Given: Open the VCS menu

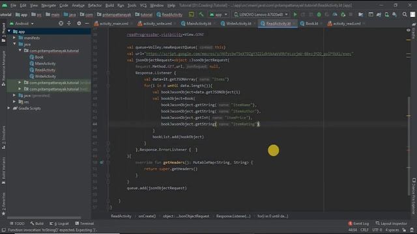Looking at the screenshot, I should tap(143, 5).
